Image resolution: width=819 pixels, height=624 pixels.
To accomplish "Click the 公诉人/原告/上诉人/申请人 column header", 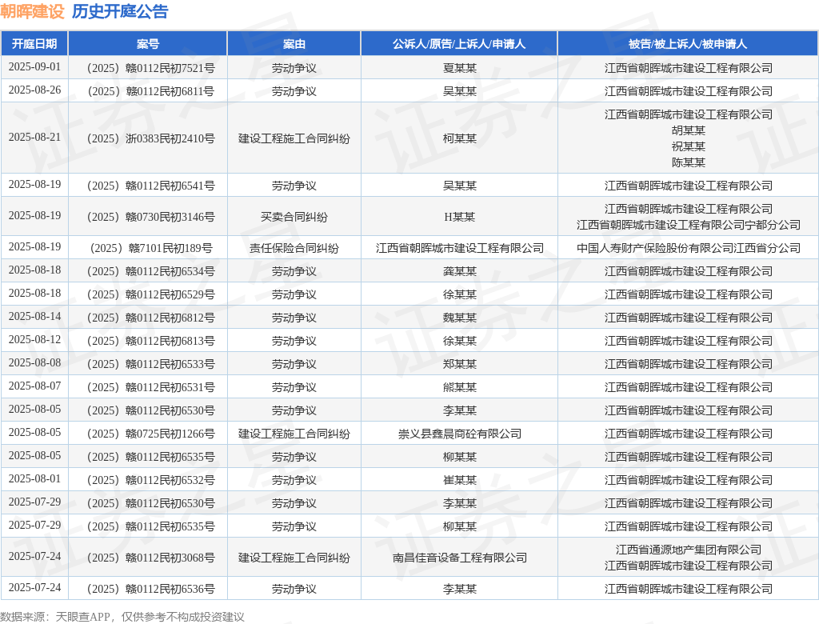I will 459,44.
